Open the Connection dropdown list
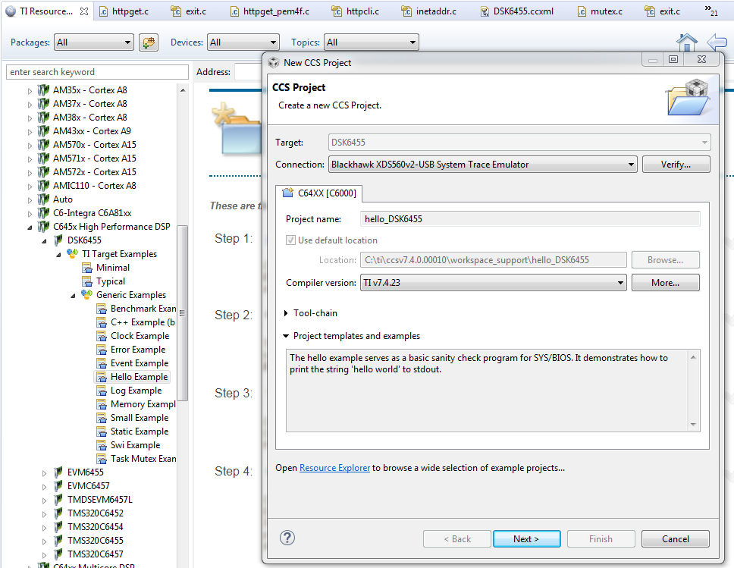The image size is (734, 568). tap(482, 165)
